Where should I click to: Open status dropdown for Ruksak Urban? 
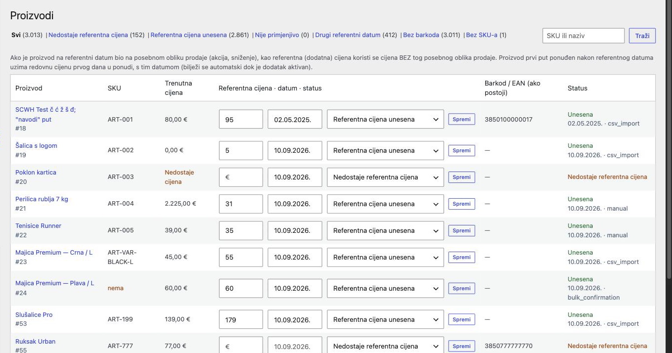[386, 346]
